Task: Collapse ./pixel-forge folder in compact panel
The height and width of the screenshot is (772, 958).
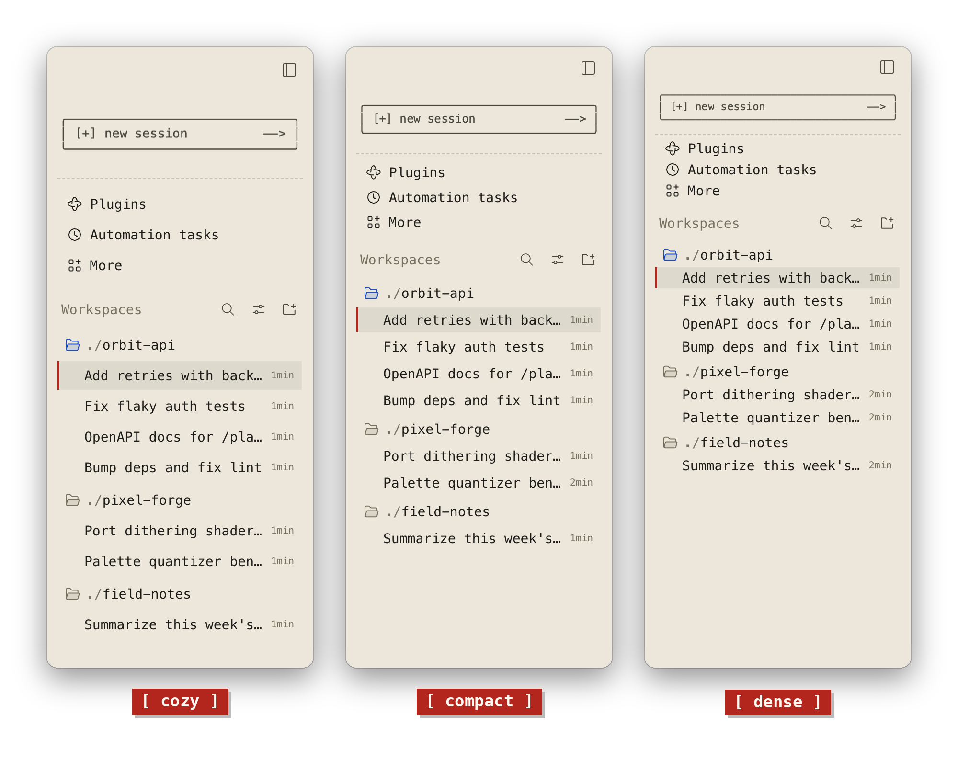Action: point(479,429)
